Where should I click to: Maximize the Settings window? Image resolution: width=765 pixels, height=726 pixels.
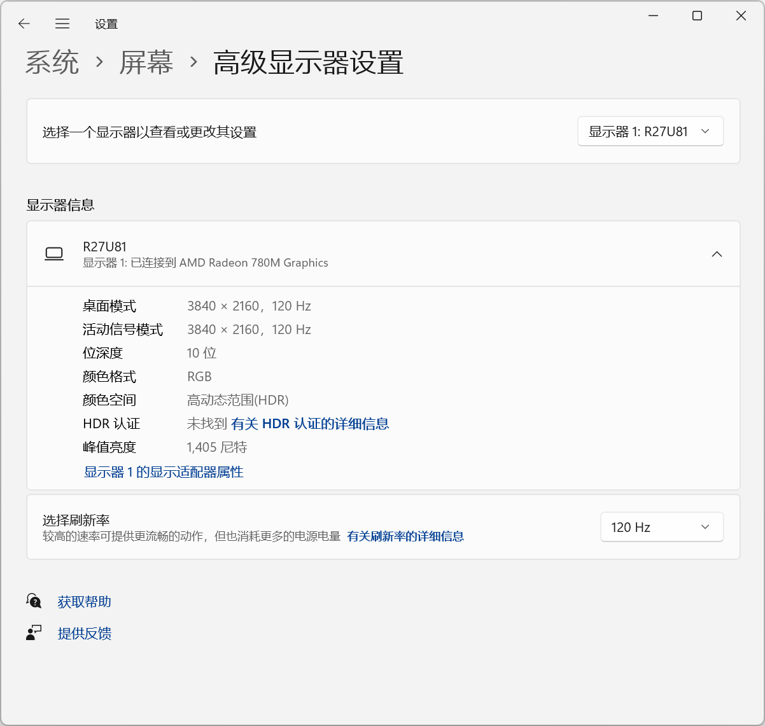pos(697,16)
